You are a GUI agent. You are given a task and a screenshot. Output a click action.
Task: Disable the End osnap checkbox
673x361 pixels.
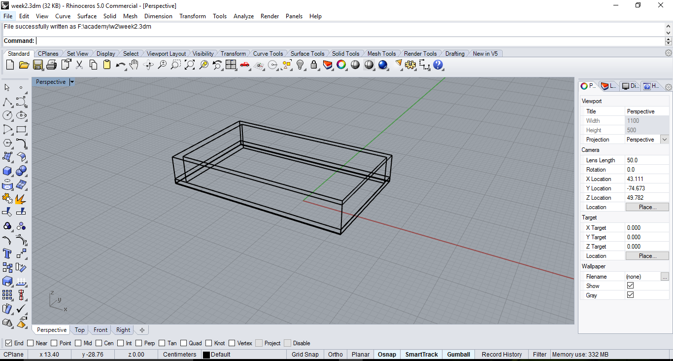pos(9,343)
